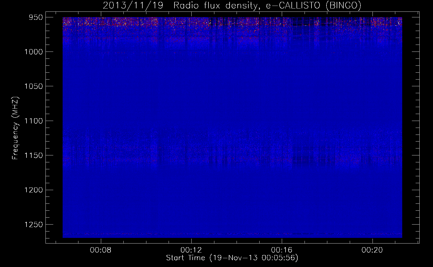The width and height of the screenshot is (433, 267).
Task: Click the 00:08 time axis label
Action: (101, 250)
